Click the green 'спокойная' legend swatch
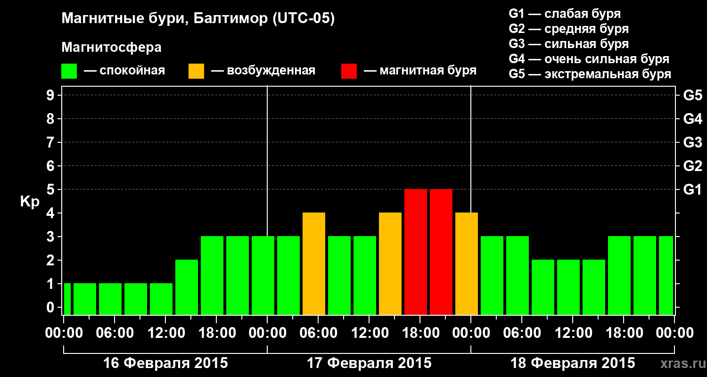Screen dimensions: 707x377 [69, 71]
